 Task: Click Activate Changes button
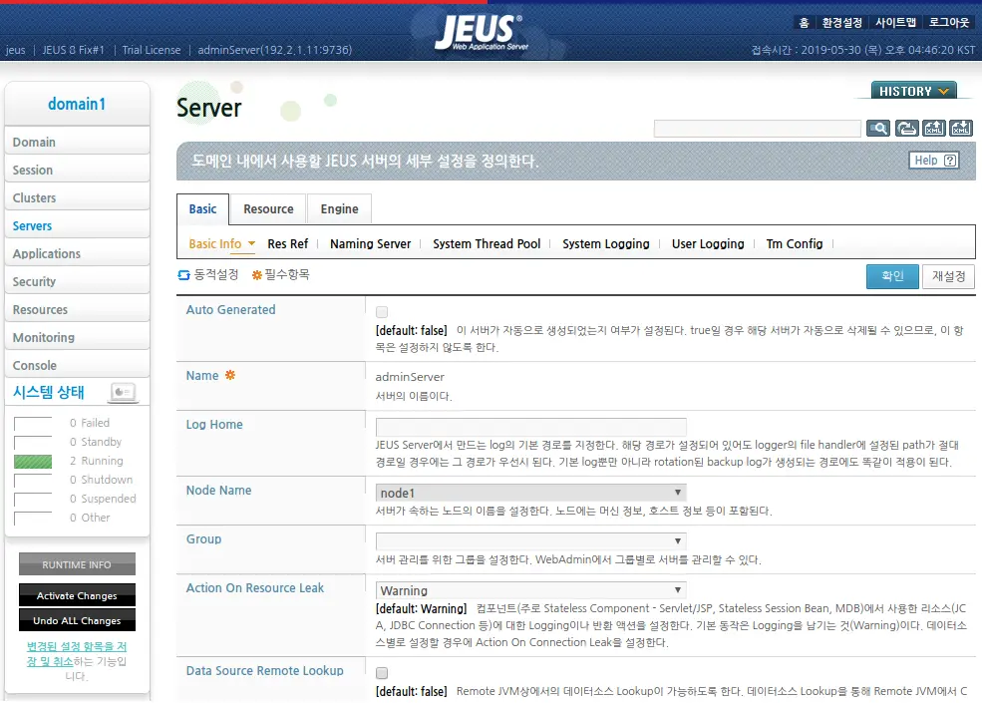[x=77, y=595]
